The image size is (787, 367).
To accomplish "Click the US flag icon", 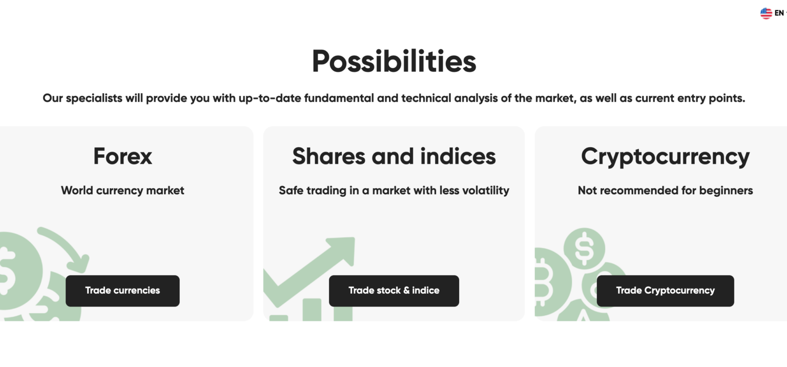I will tap(766, 14).
